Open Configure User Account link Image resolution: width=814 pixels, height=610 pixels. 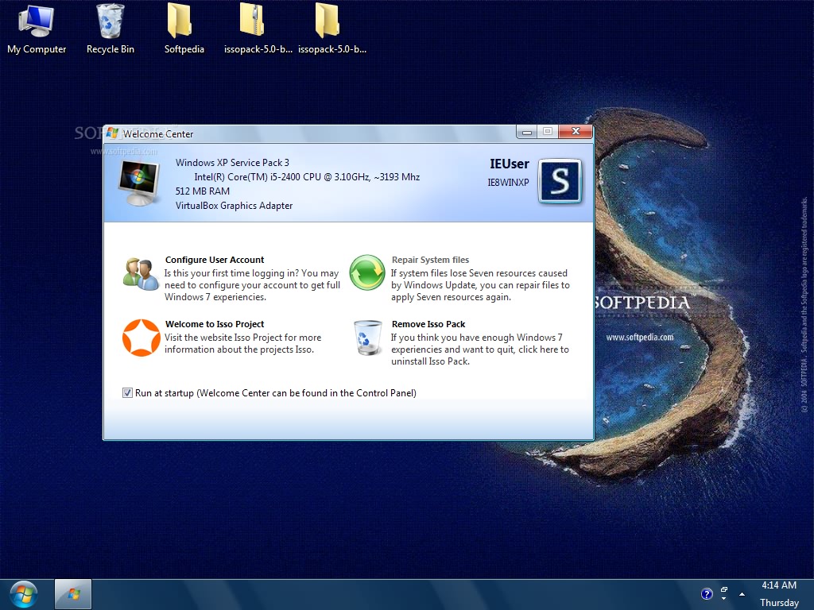click(215, 260)
